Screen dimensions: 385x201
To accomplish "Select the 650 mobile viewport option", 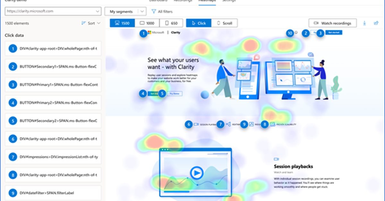I will pyautogui.click(x=171, y=23).
